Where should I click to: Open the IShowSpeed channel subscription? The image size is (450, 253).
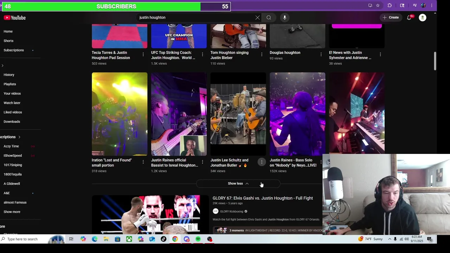tap(13, 156)
